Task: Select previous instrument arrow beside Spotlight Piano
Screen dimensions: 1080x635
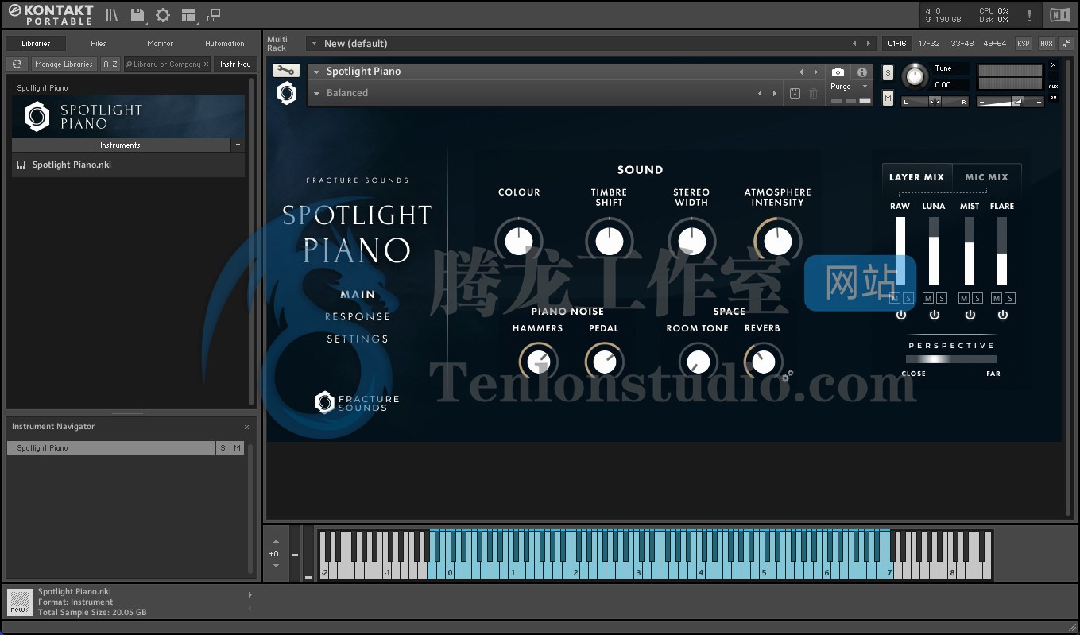Action: coord(801,72)
